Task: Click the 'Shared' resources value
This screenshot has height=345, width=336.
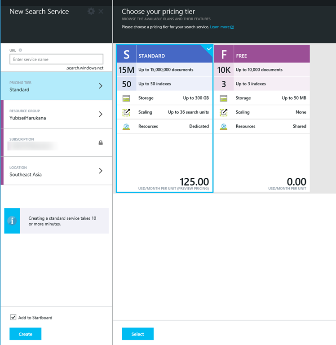Action: click(x=299, y=126)
